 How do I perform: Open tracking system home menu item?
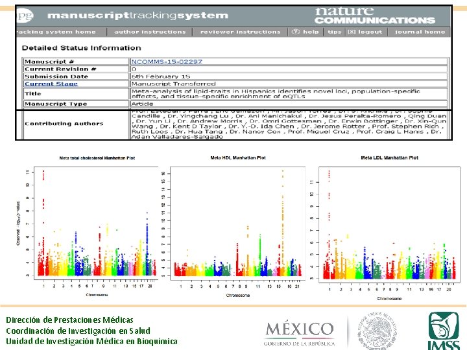(56, 32)
